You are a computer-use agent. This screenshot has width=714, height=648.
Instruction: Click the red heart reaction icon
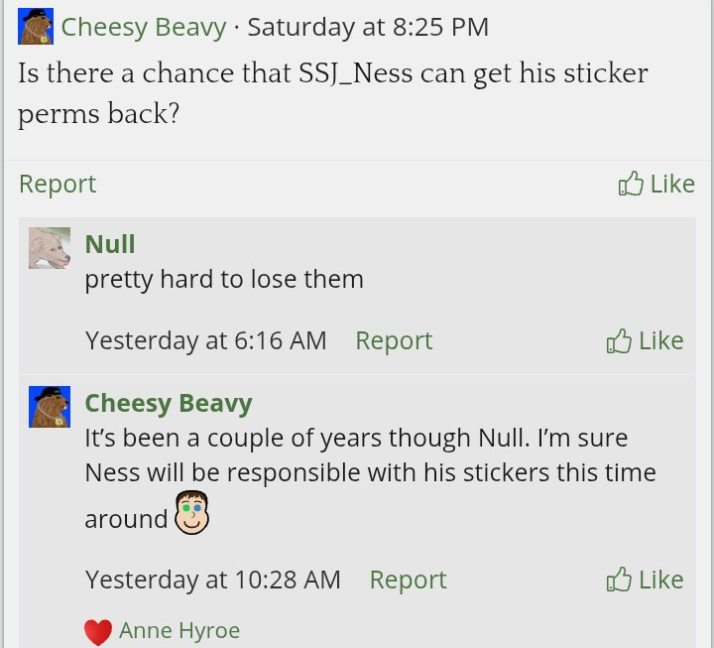click(x=97, y=631)
